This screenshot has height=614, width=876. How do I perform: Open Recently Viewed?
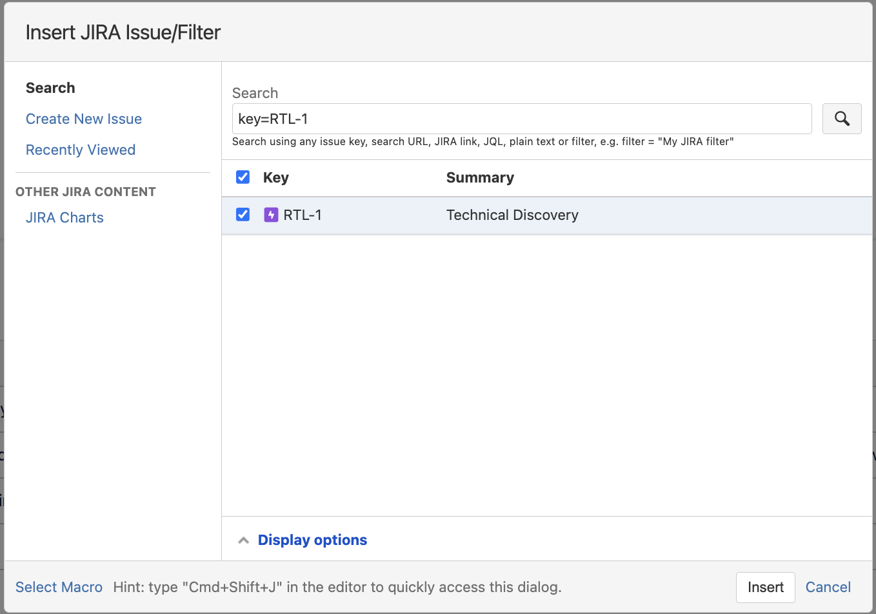click(x=80, y=150)
